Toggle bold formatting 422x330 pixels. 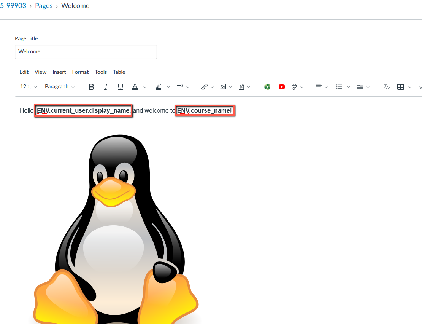tap(92, 87)
